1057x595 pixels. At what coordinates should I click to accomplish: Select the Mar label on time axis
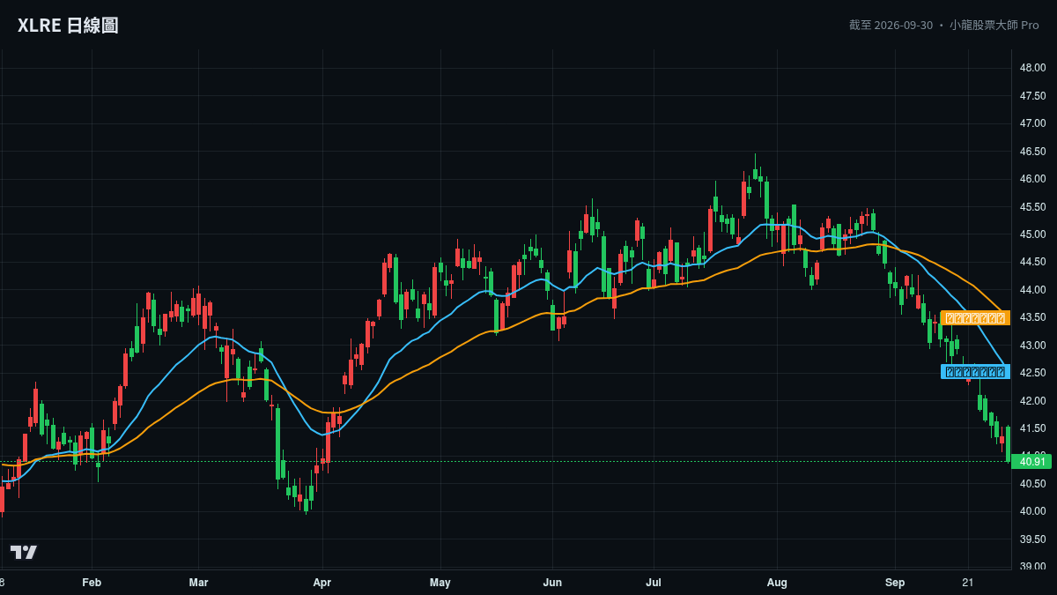point(198,583)
